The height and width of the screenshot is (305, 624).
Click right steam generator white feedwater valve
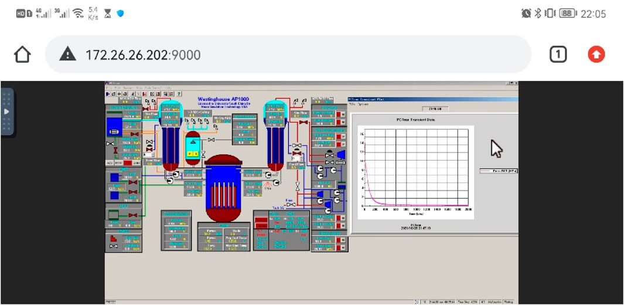(x=296, y=145)
